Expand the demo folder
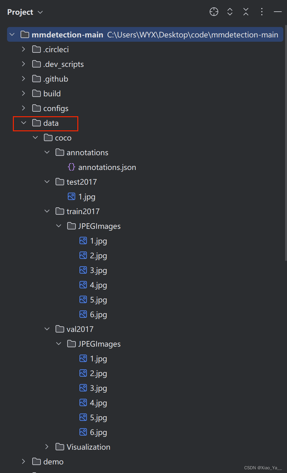This screenshot has height=473, width=287. click(24, 461)
